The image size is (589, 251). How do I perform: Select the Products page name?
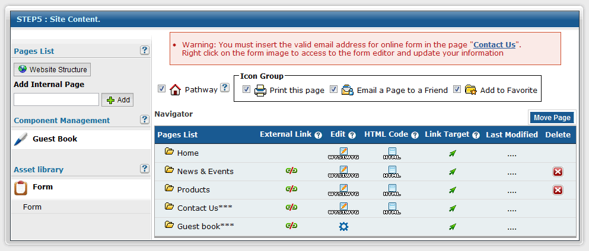tap(193, 190)
